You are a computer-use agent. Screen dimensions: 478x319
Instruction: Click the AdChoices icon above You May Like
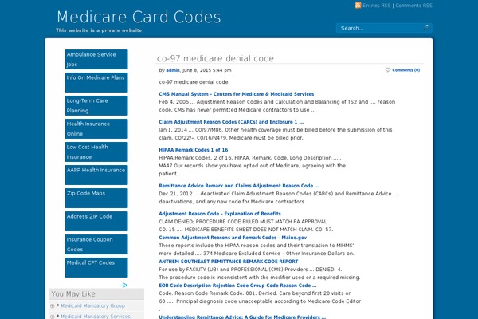[x=125, y=286]
